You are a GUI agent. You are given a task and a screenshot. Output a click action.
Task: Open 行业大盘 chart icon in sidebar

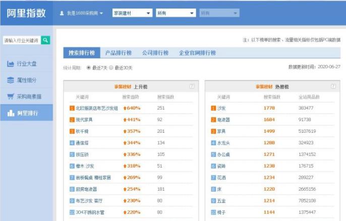pos(11,64)
